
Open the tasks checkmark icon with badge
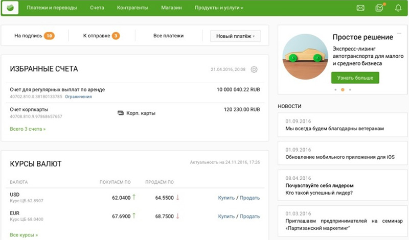click(379, 8)
